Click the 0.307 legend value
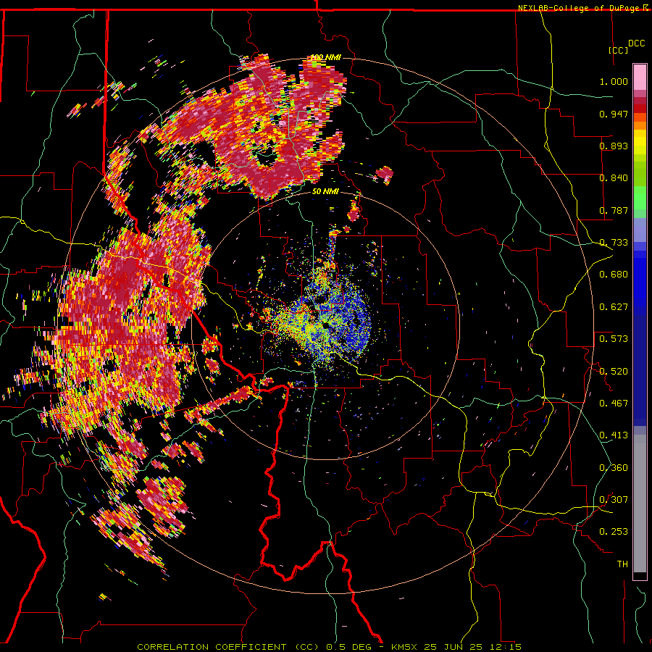The width and height of the screenshot is (652, 652). pos(614,500)
